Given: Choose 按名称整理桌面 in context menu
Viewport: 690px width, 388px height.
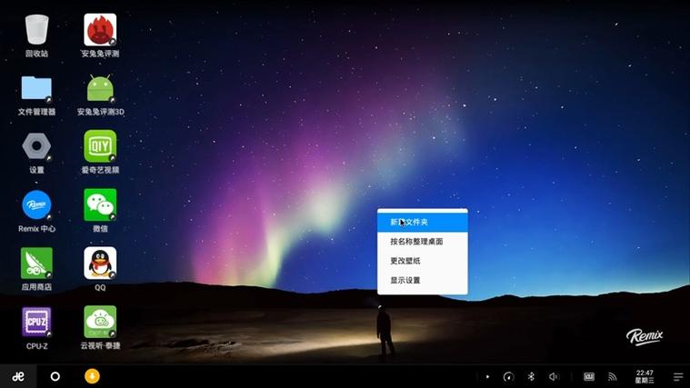Looking at the screenshot, I should tap(423, 242).
